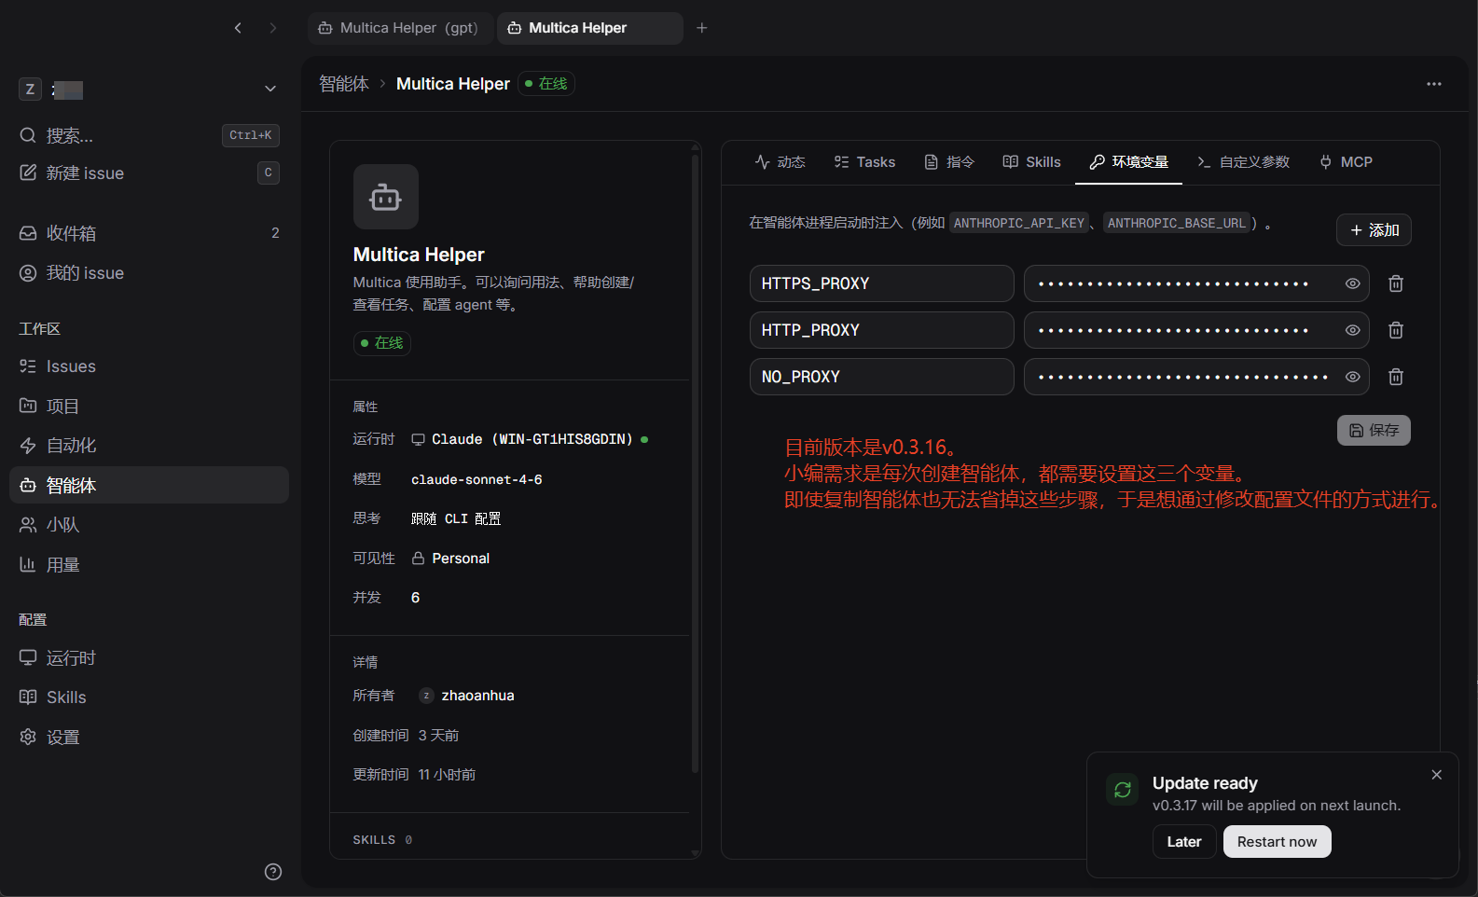1478x897 pixels.
Task: Change thinking setting 跟随 CLI 配置
Action: tap(456, 518)
